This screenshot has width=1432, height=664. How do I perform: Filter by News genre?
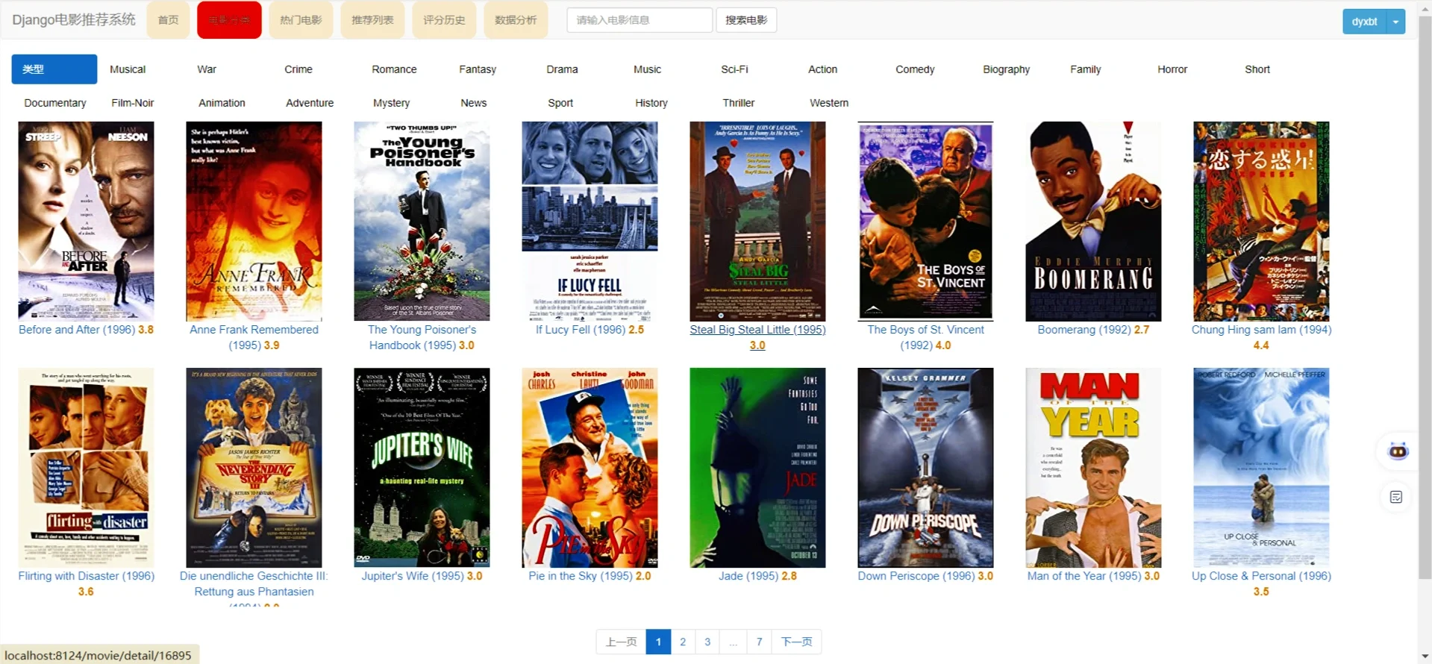coord(474,103)
